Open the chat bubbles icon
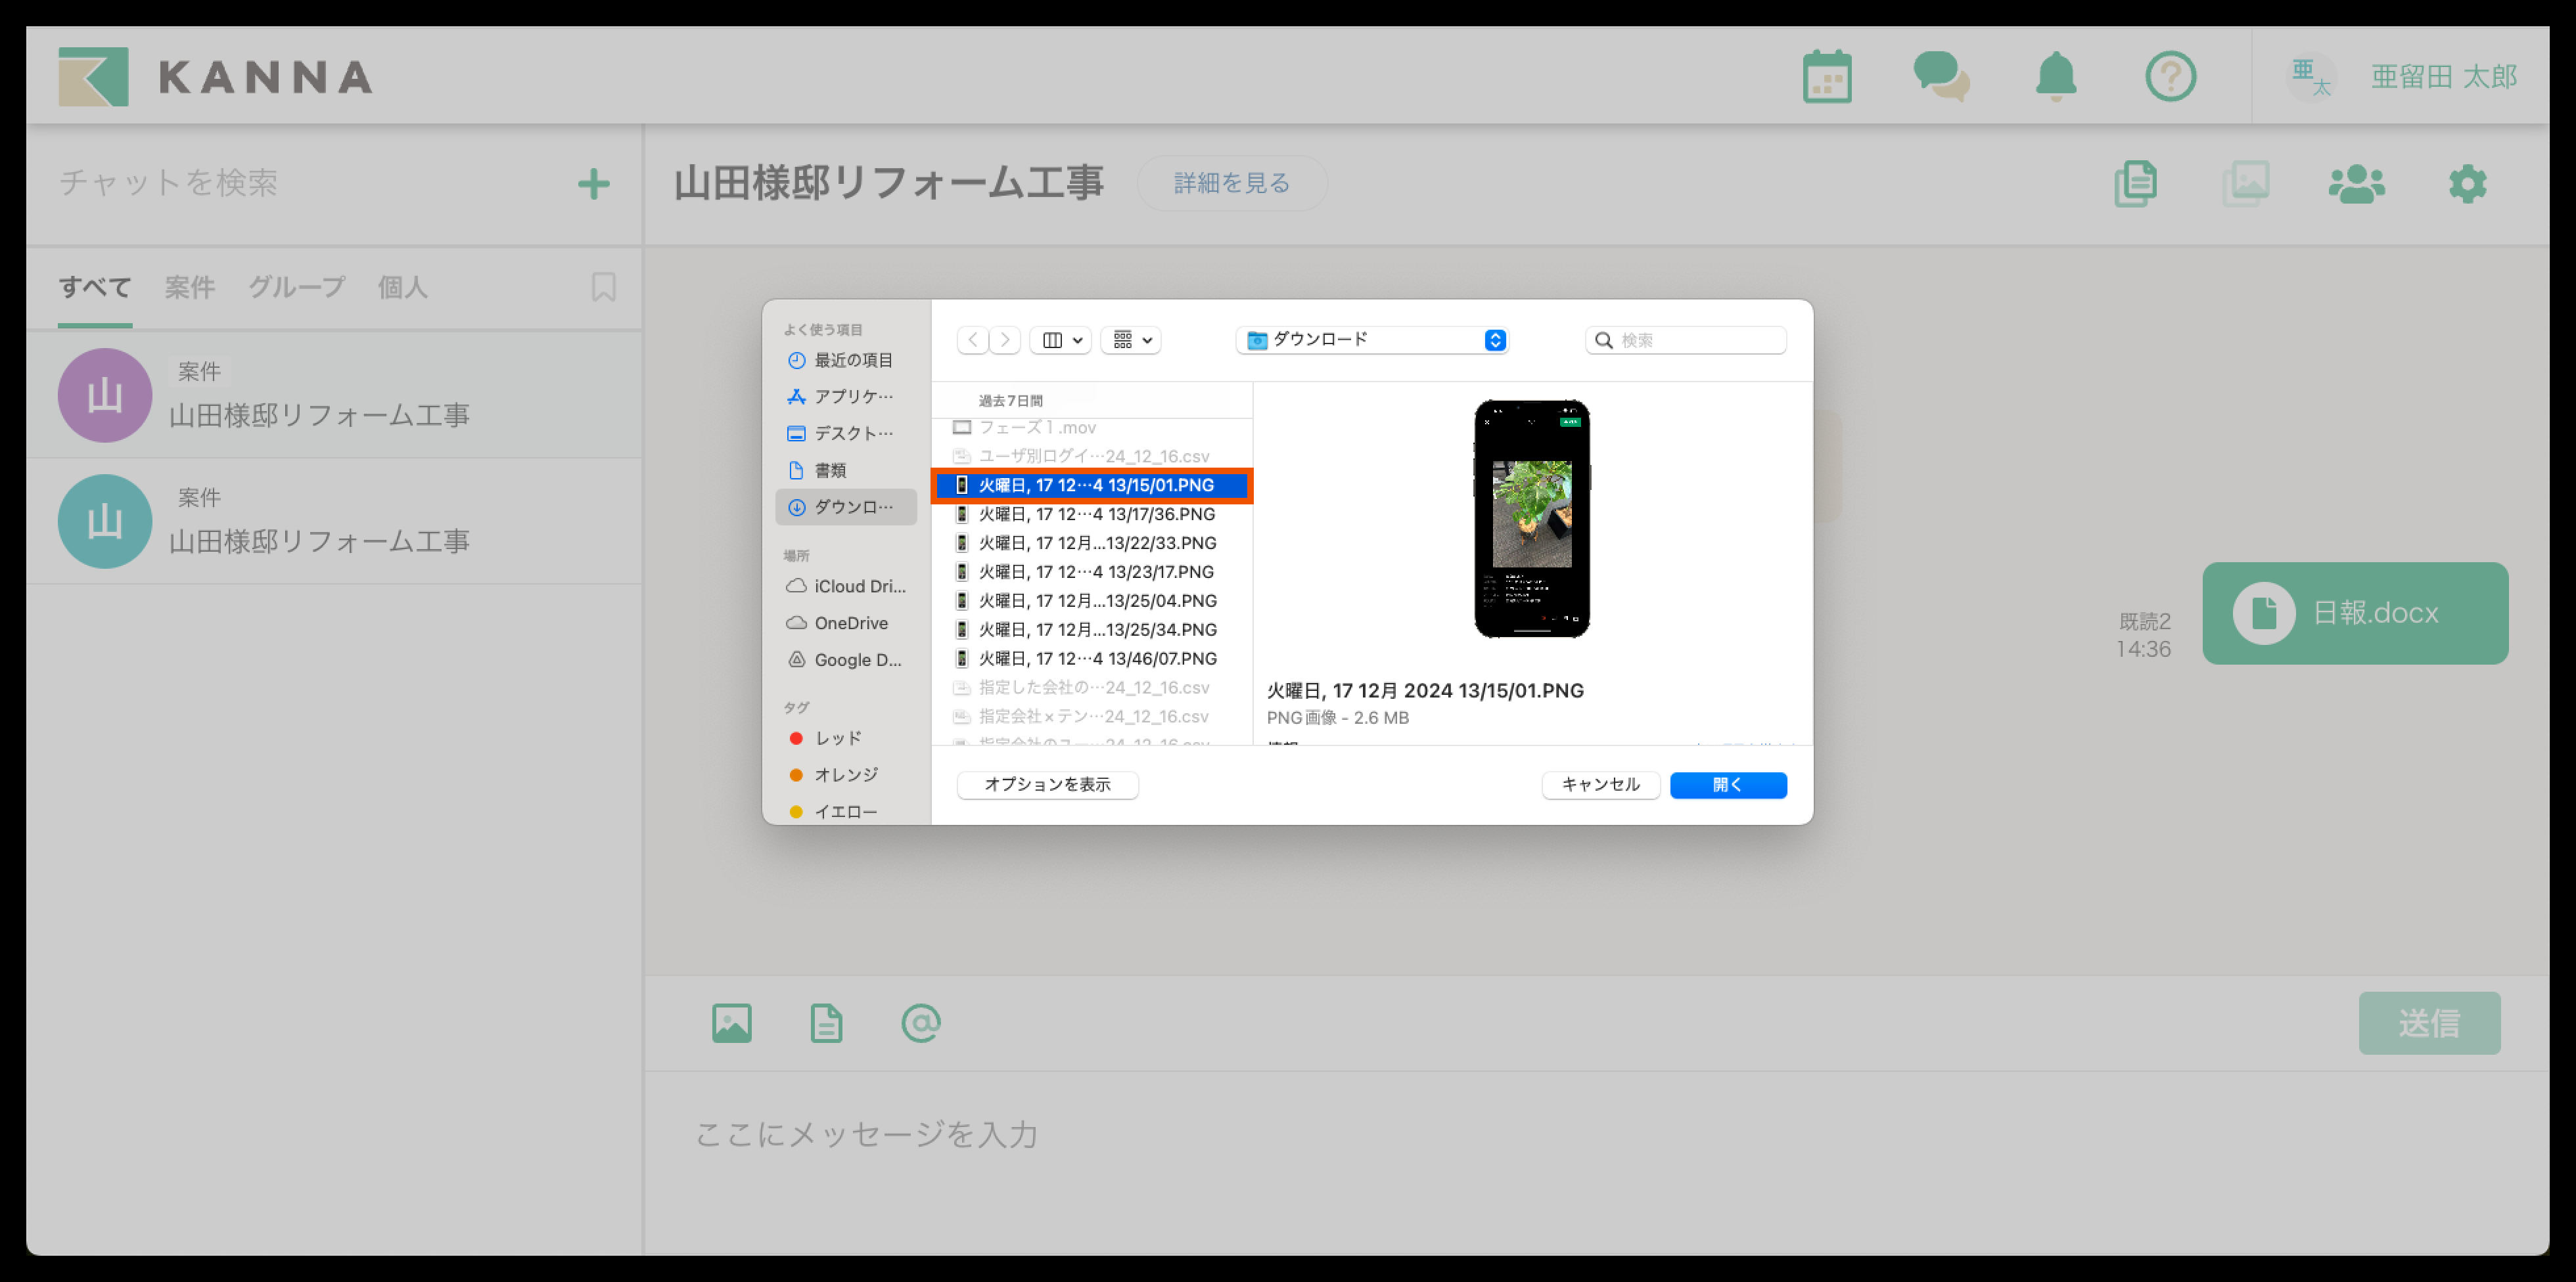This screenshot has width=2576, height=1282. coord(1940,77)
